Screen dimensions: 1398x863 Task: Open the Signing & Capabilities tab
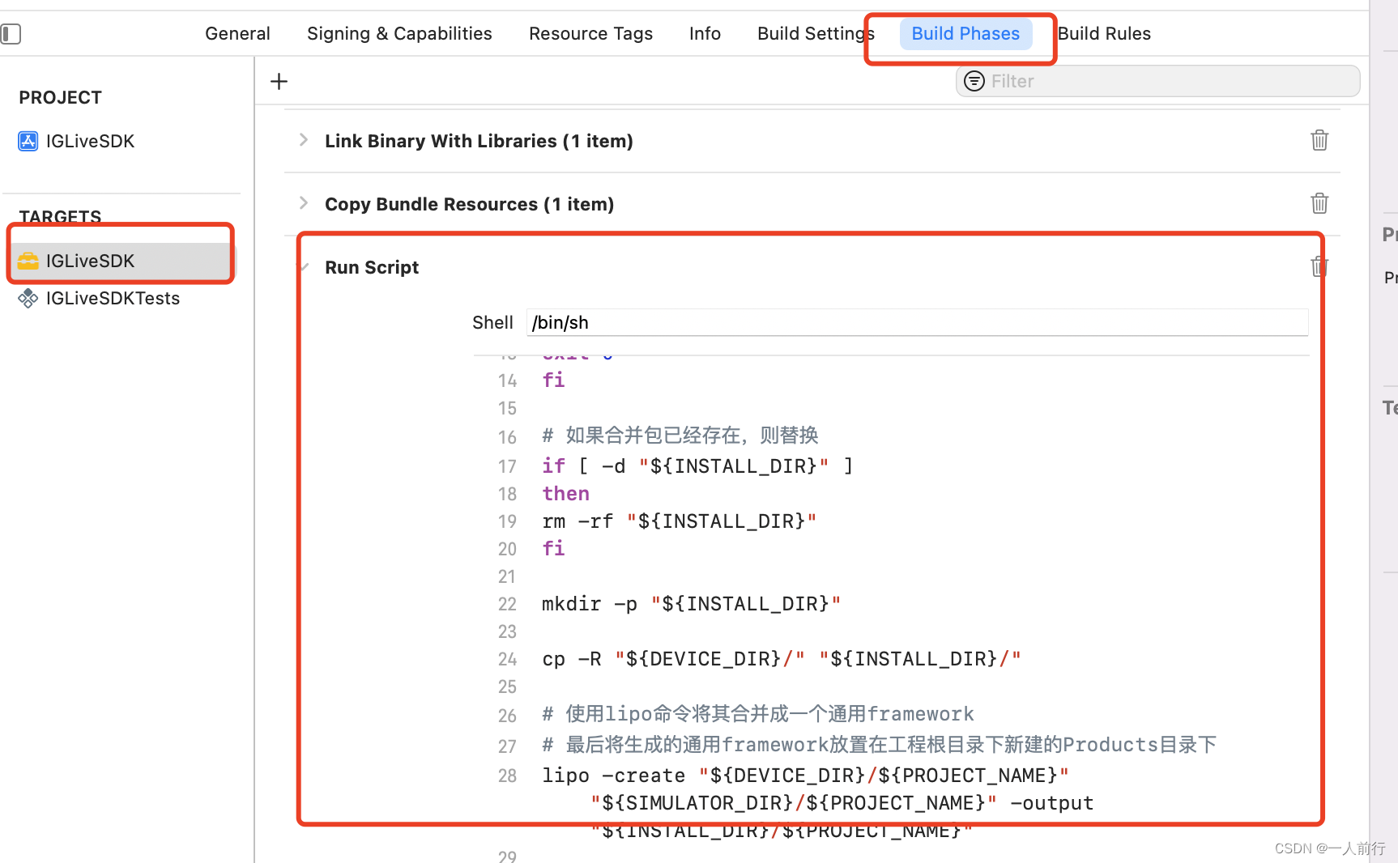coord(399,34)
